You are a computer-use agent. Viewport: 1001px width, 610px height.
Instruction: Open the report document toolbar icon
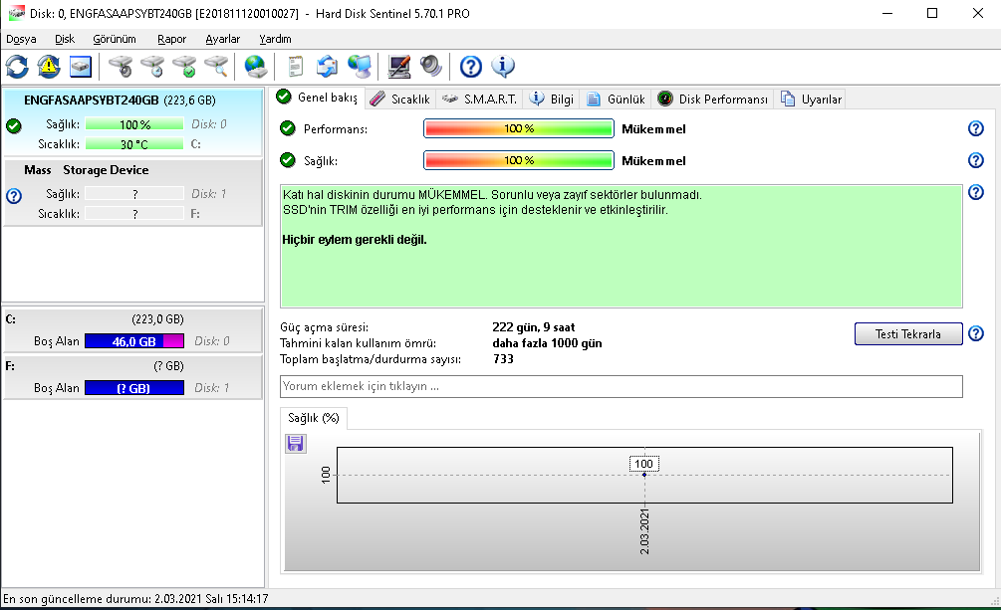(295, 67)
